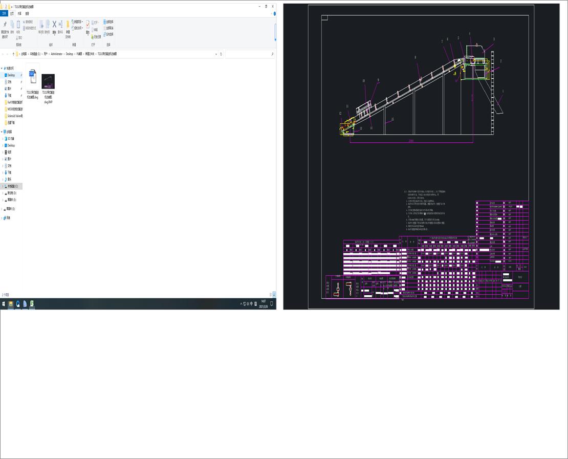Click the Edit (编辑) item in ribbon
Viewport: 568px width, 459px height.
tap(95, 30)
